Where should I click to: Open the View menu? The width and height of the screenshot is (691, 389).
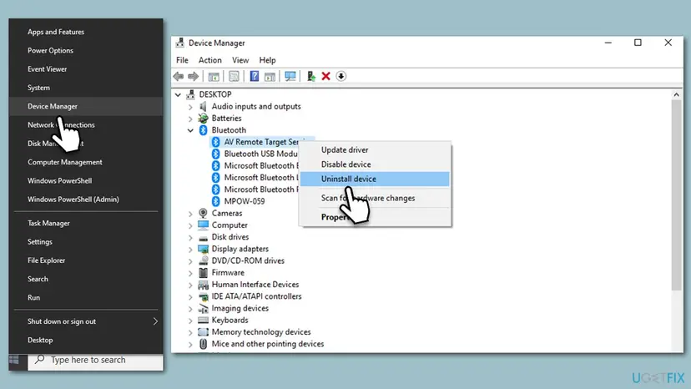click(240, 60)
